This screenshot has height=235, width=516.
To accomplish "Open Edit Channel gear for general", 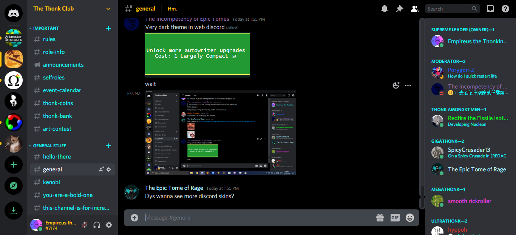I will (x=109, y=169).
